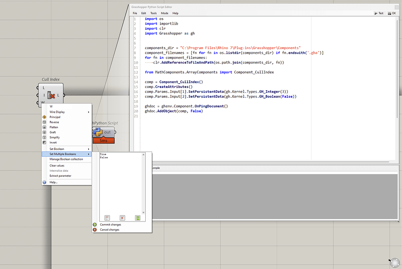402x269 pixels.
Task: Click the Help question mark icon
Action: tap(44, 182)
